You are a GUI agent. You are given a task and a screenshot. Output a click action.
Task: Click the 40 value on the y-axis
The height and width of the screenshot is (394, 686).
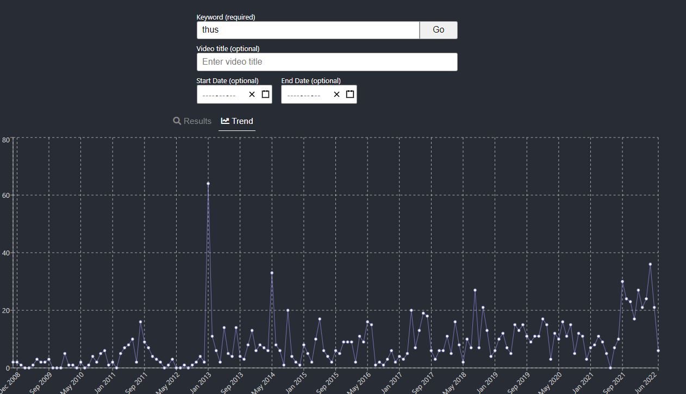pos(6,253)
